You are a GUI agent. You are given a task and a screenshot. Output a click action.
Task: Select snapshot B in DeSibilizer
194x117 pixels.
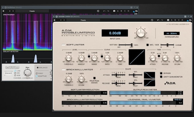coord(121,11)
